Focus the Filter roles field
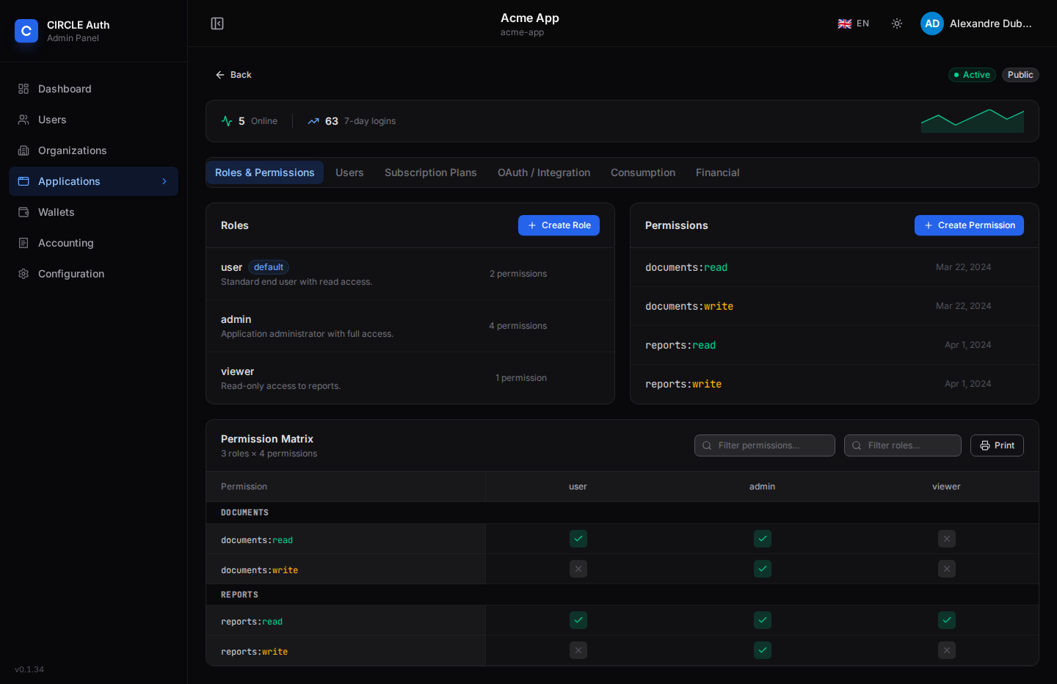 [x=903, y=445]
